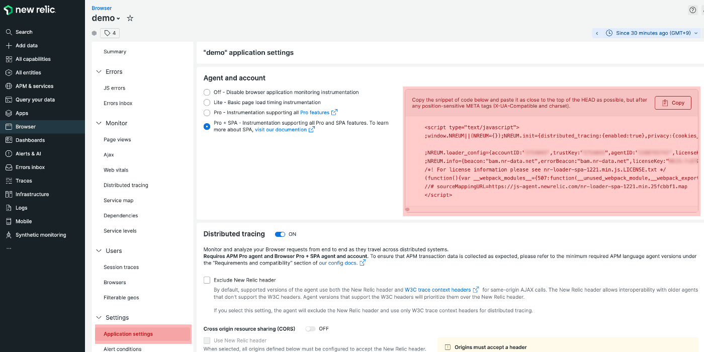The image size is (704, 352).
Task: Open Ajax page in Monitor
Action: [109, 155]
